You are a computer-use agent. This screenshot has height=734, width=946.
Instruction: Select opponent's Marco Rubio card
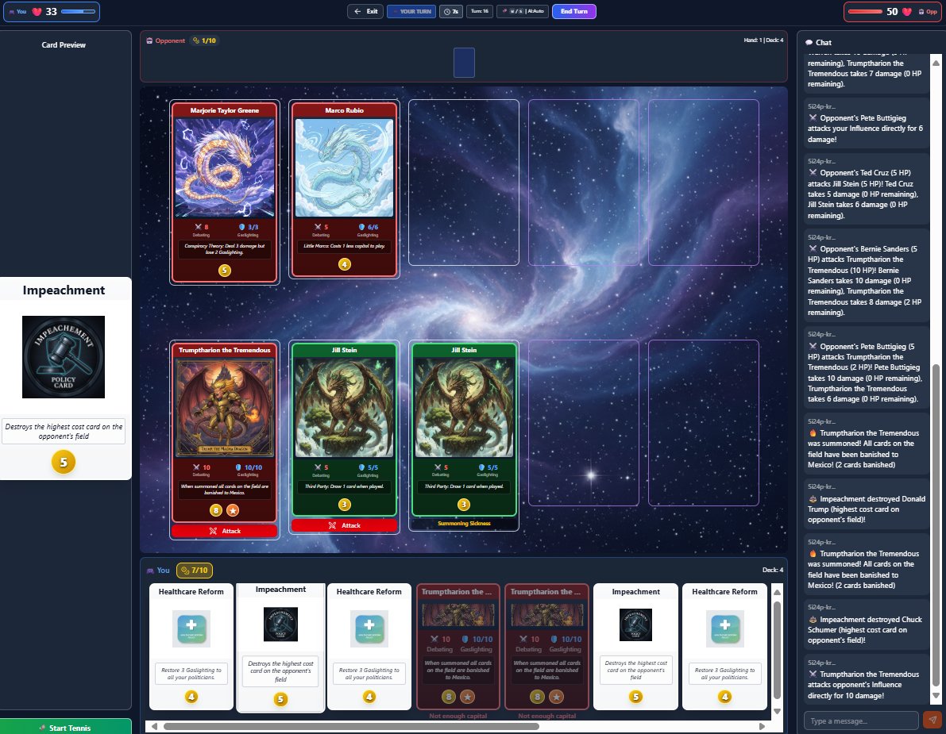coord(344,189)
